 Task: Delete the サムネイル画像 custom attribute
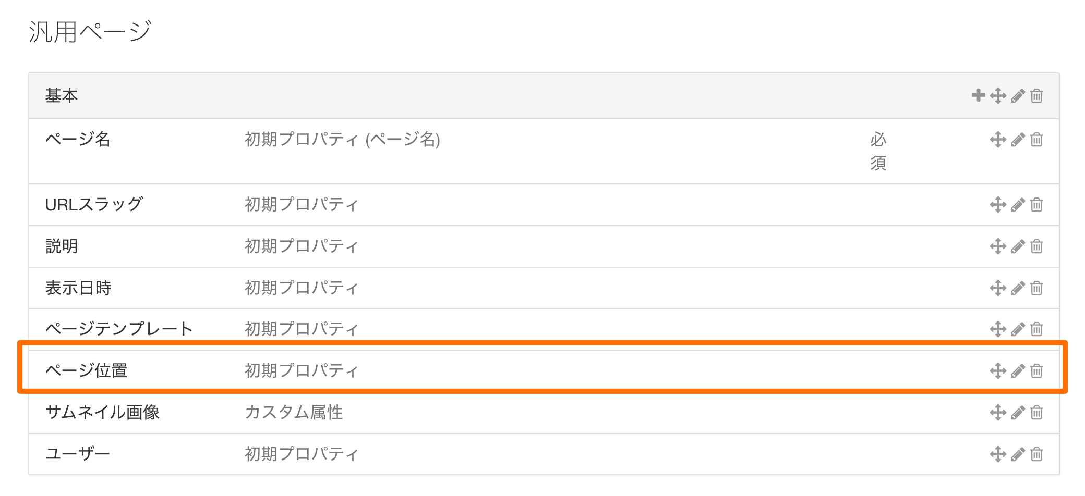(1036, 413)
